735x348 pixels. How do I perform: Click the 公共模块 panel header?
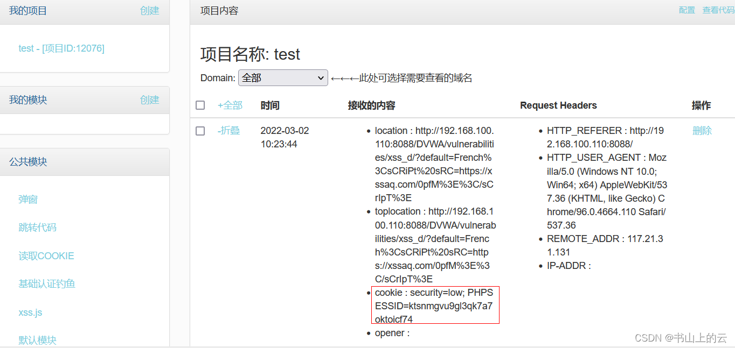click(85, 162)
